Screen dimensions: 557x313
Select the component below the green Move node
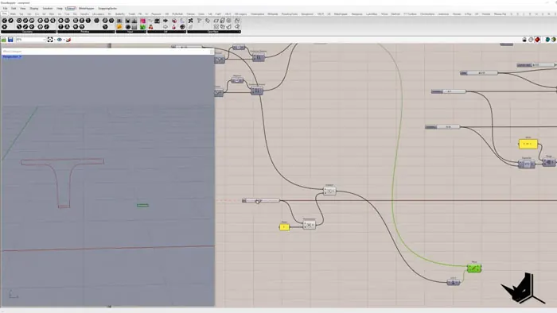click(454, 283)
